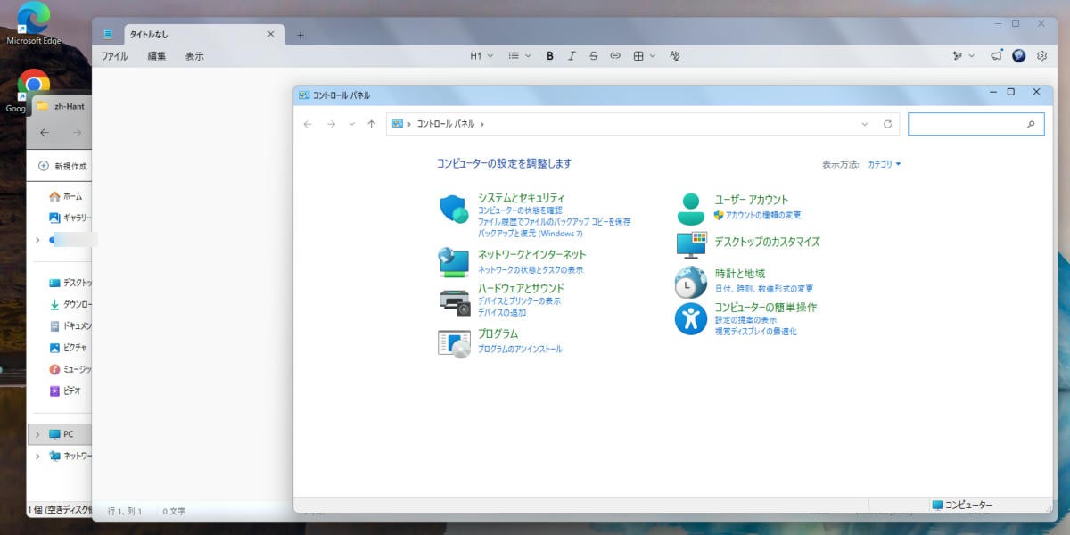Open 設定の提案の表示 link
The image size is (1070, 535).
click(745, 319)
